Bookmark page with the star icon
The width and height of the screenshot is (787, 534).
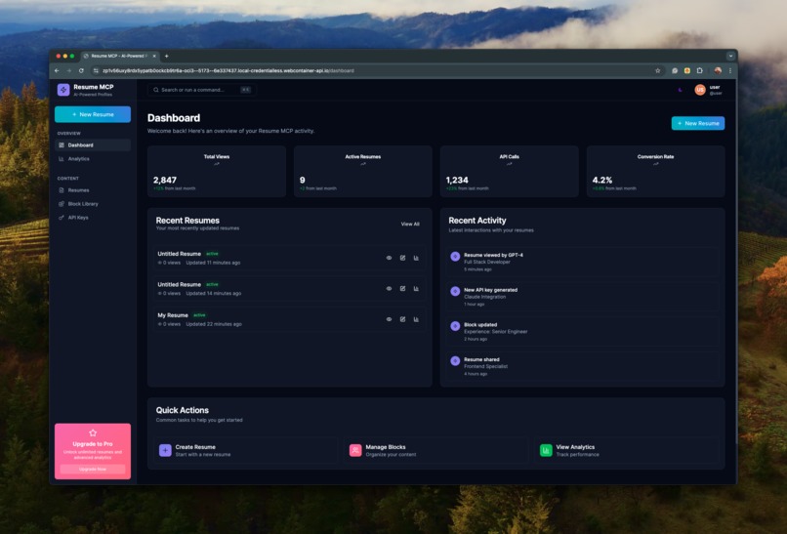[x=657, y=70]
